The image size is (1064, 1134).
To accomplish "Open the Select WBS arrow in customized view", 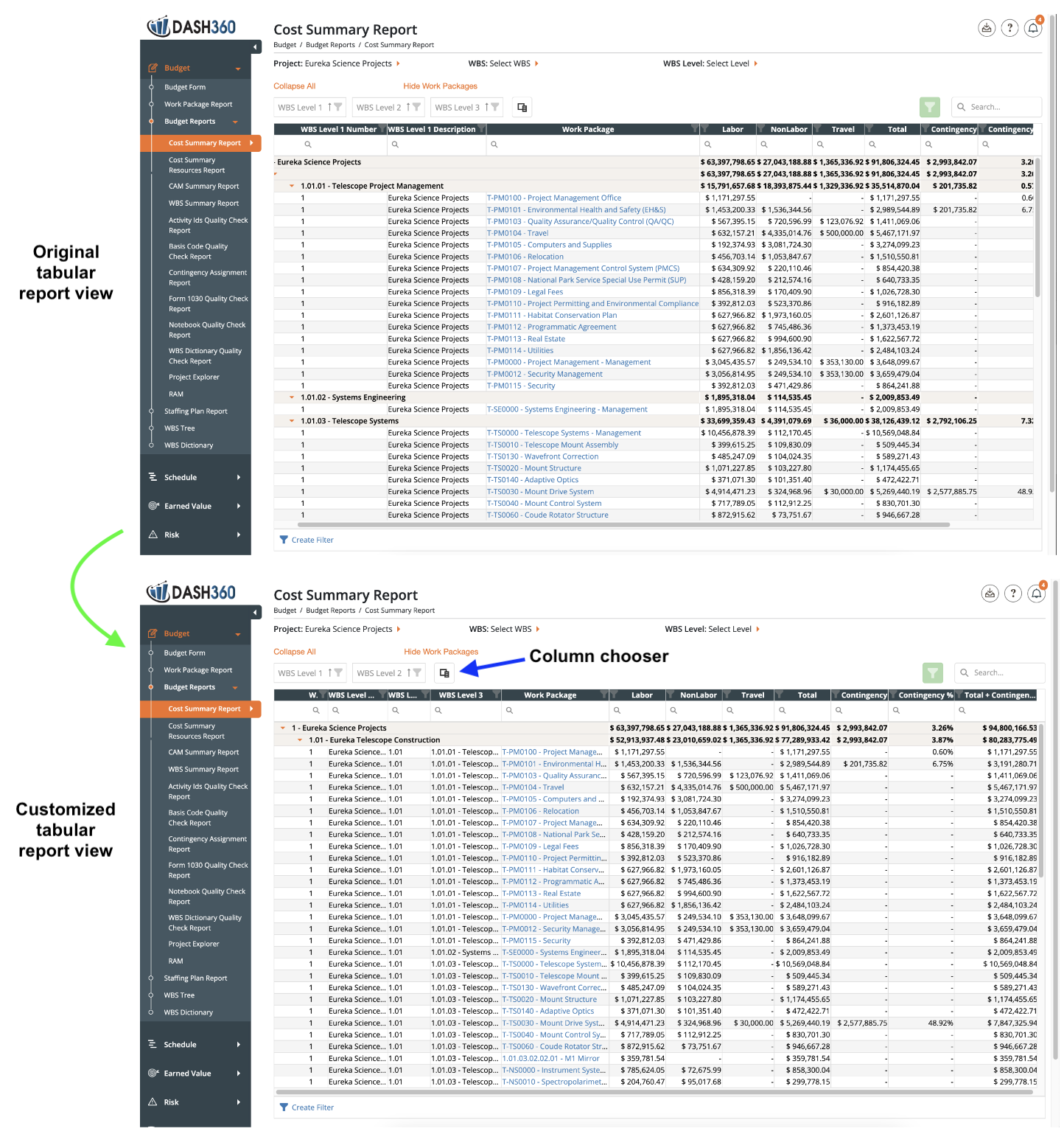I will pyautogui.click(x=538, y=629).
